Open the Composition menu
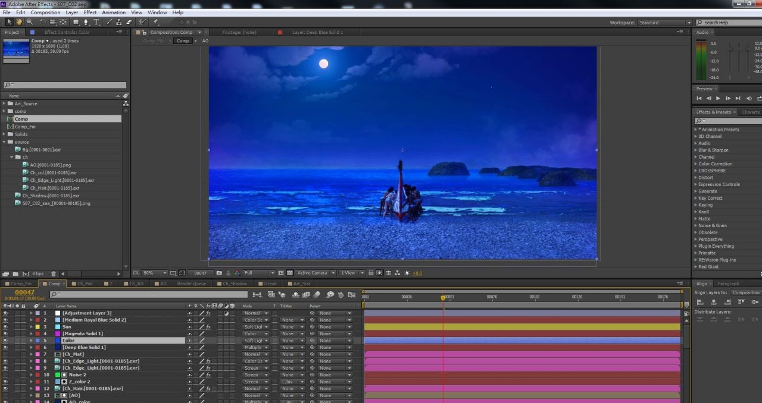Screen dimensions: 762x403 click(x=45, y=12)
